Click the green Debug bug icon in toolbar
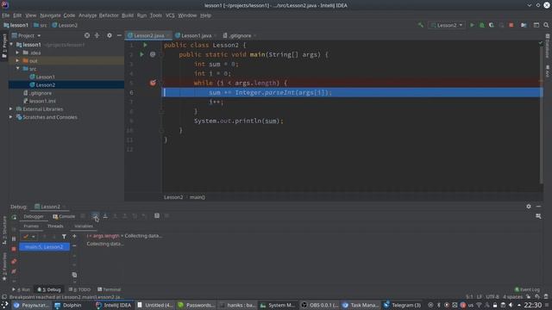This screenshot has height=310, width=552. pyautogui.click(x=482, y=25)
